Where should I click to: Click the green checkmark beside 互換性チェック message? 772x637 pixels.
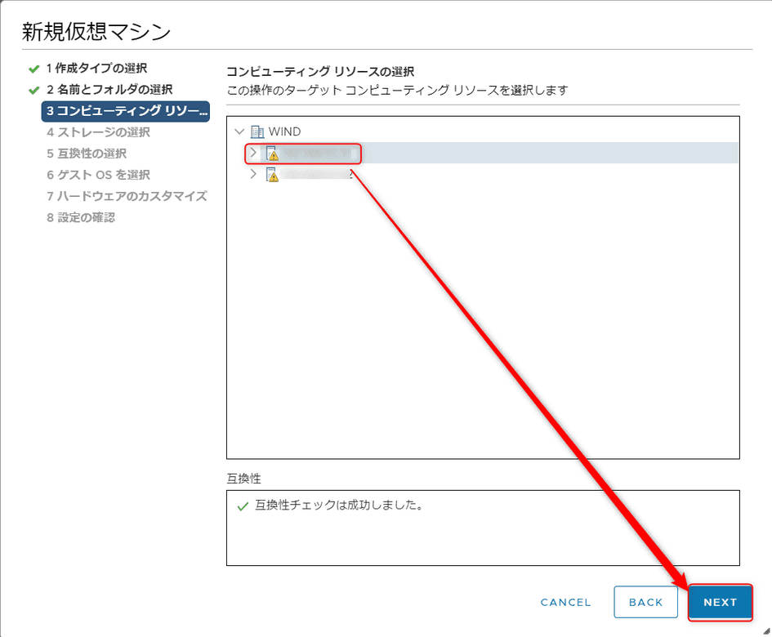[x=240, y=505]
